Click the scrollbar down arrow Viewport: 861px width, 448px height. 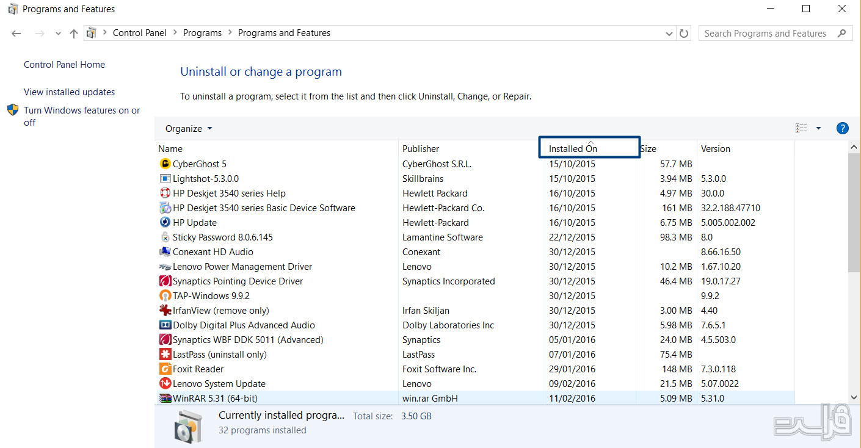854,398
